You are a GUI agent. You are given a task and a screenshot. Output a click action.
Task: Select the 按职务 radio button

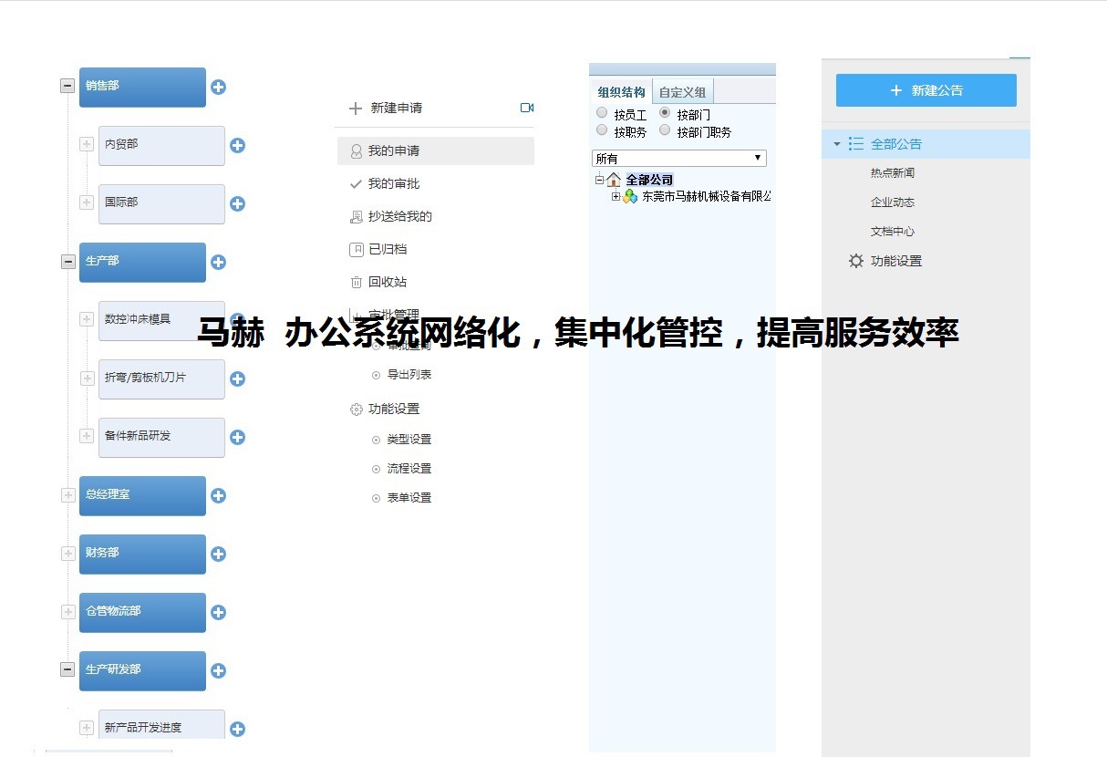pos(602,130)
